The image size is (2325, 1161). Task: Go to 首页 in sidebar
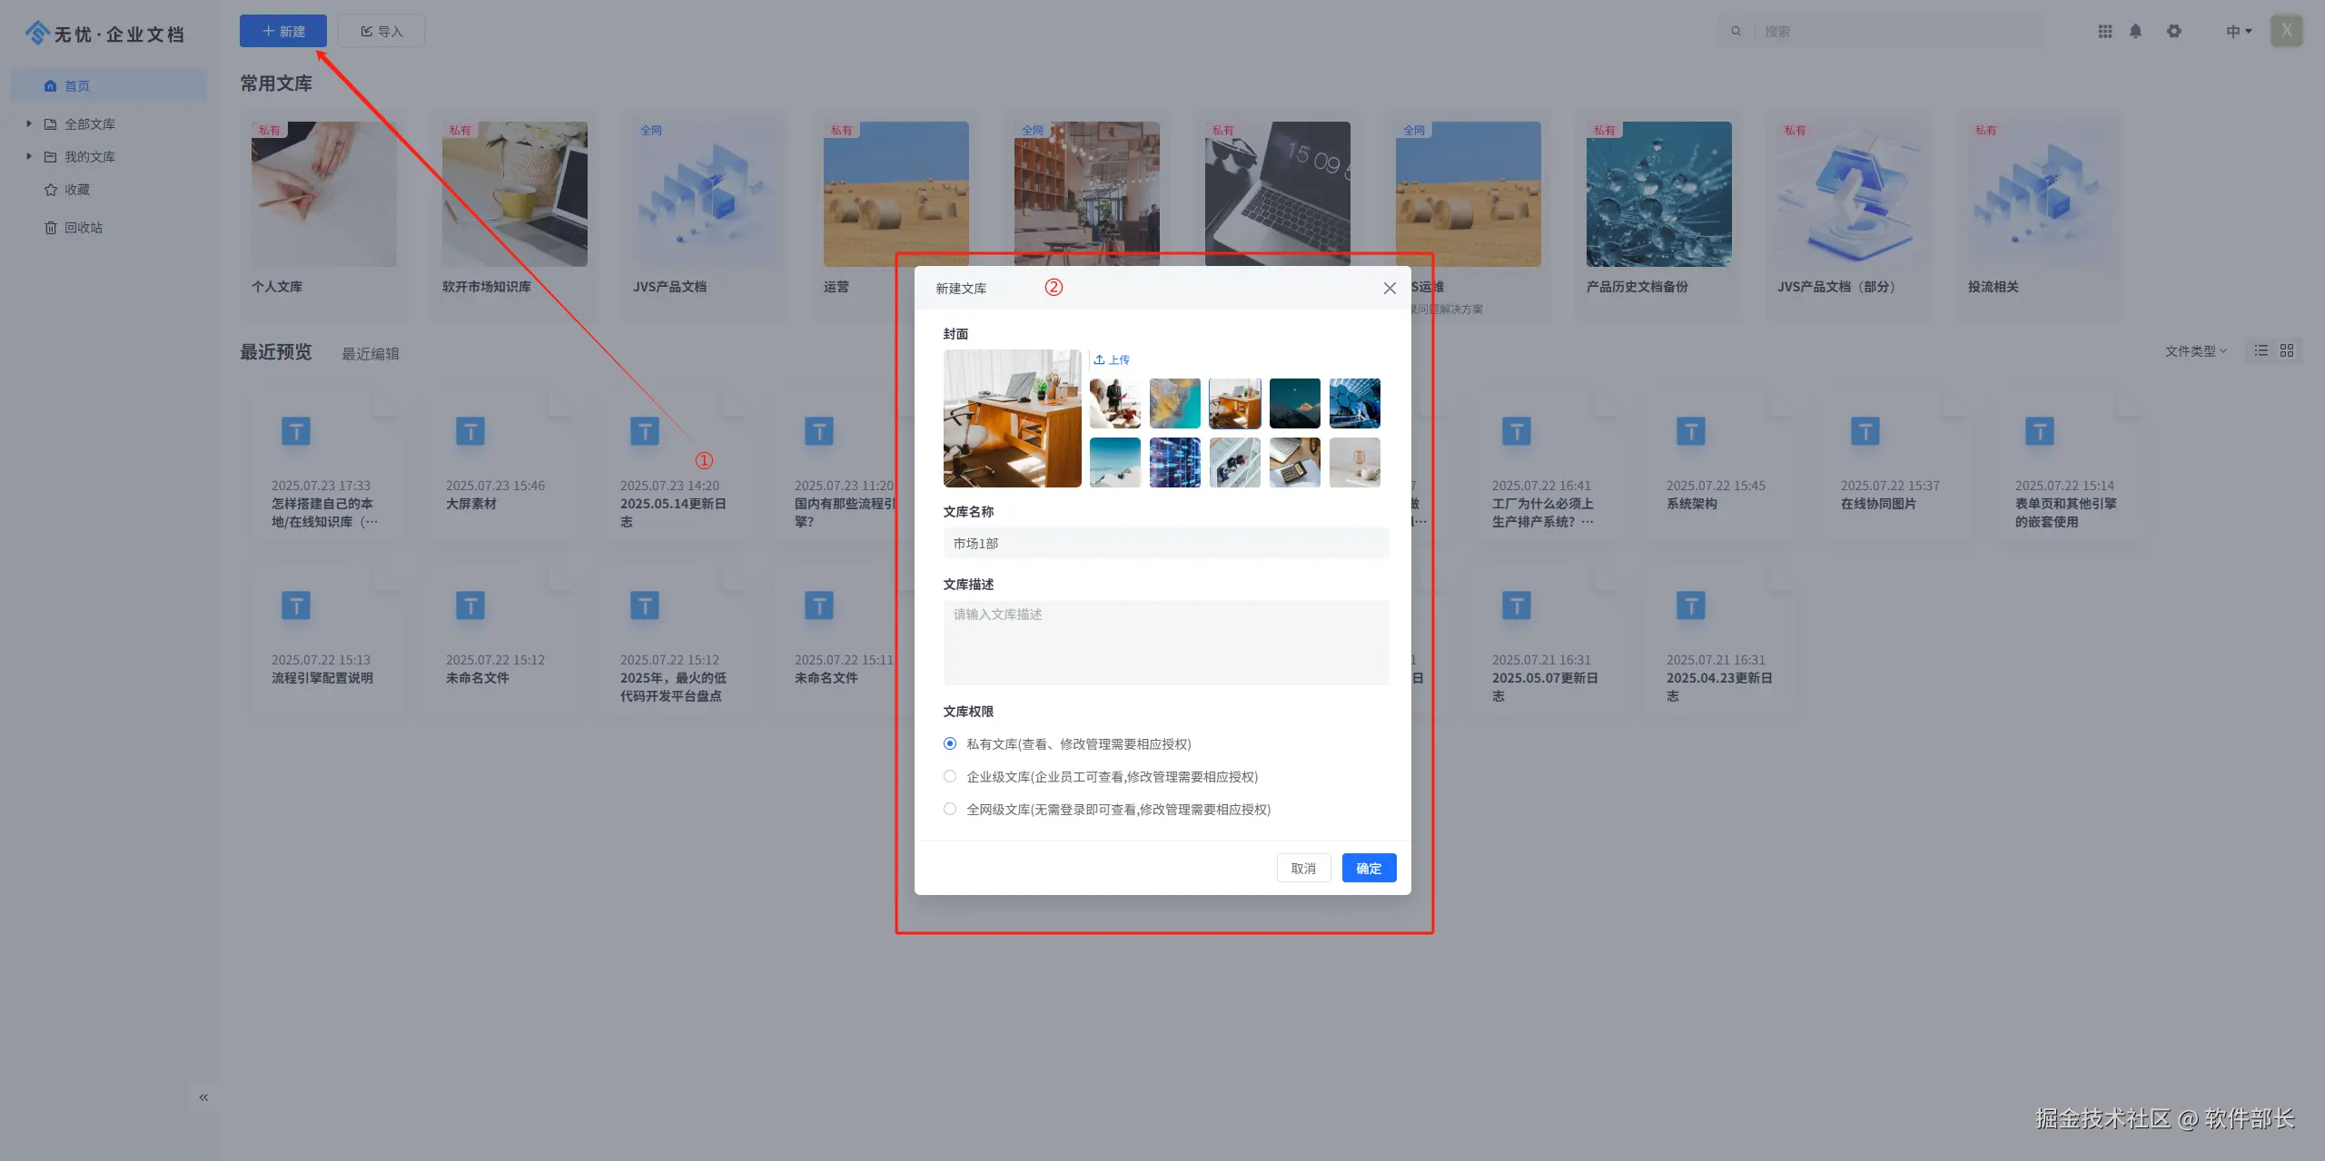pyautogui.click(x=76, y=86)
